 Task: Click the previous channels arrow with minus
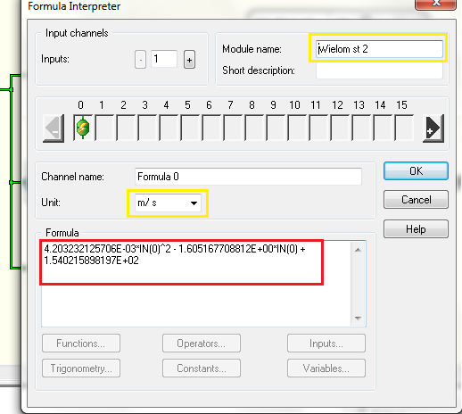(54, 128)
